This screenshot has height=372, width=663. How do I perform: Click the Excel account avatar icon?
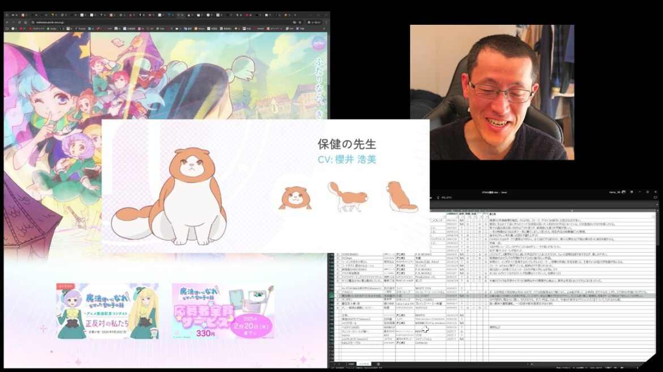point(623,192)
